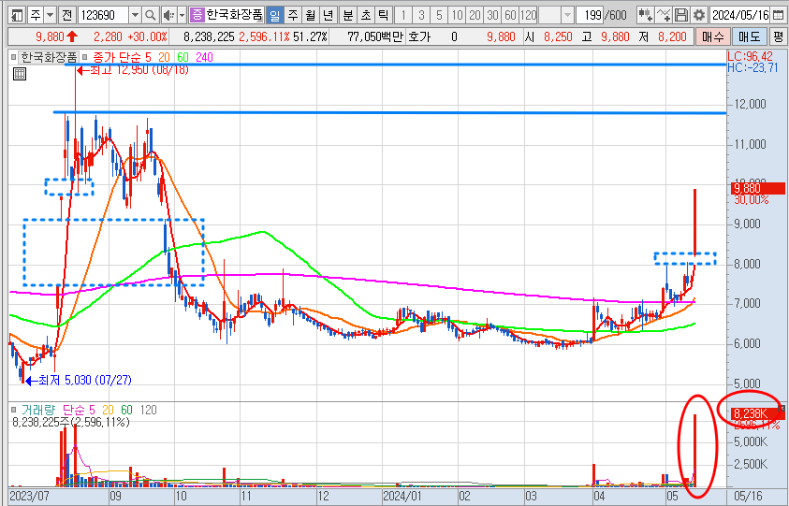Select interval 3 button
Screen dimensions: 789x506
point(421,15)
